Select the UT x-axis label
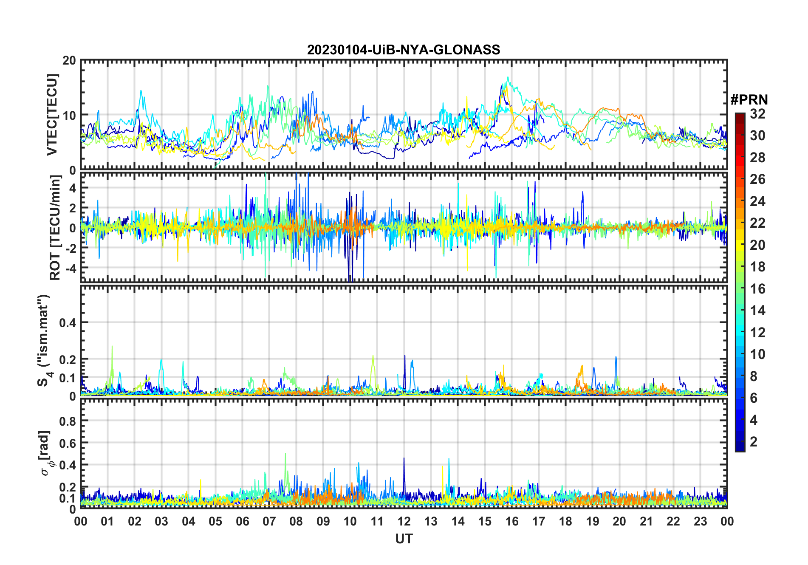The image size is (808, 565). (404, 539)
